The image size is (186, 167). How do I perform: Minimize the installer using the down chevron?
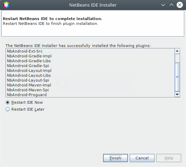tap(163, 5)
